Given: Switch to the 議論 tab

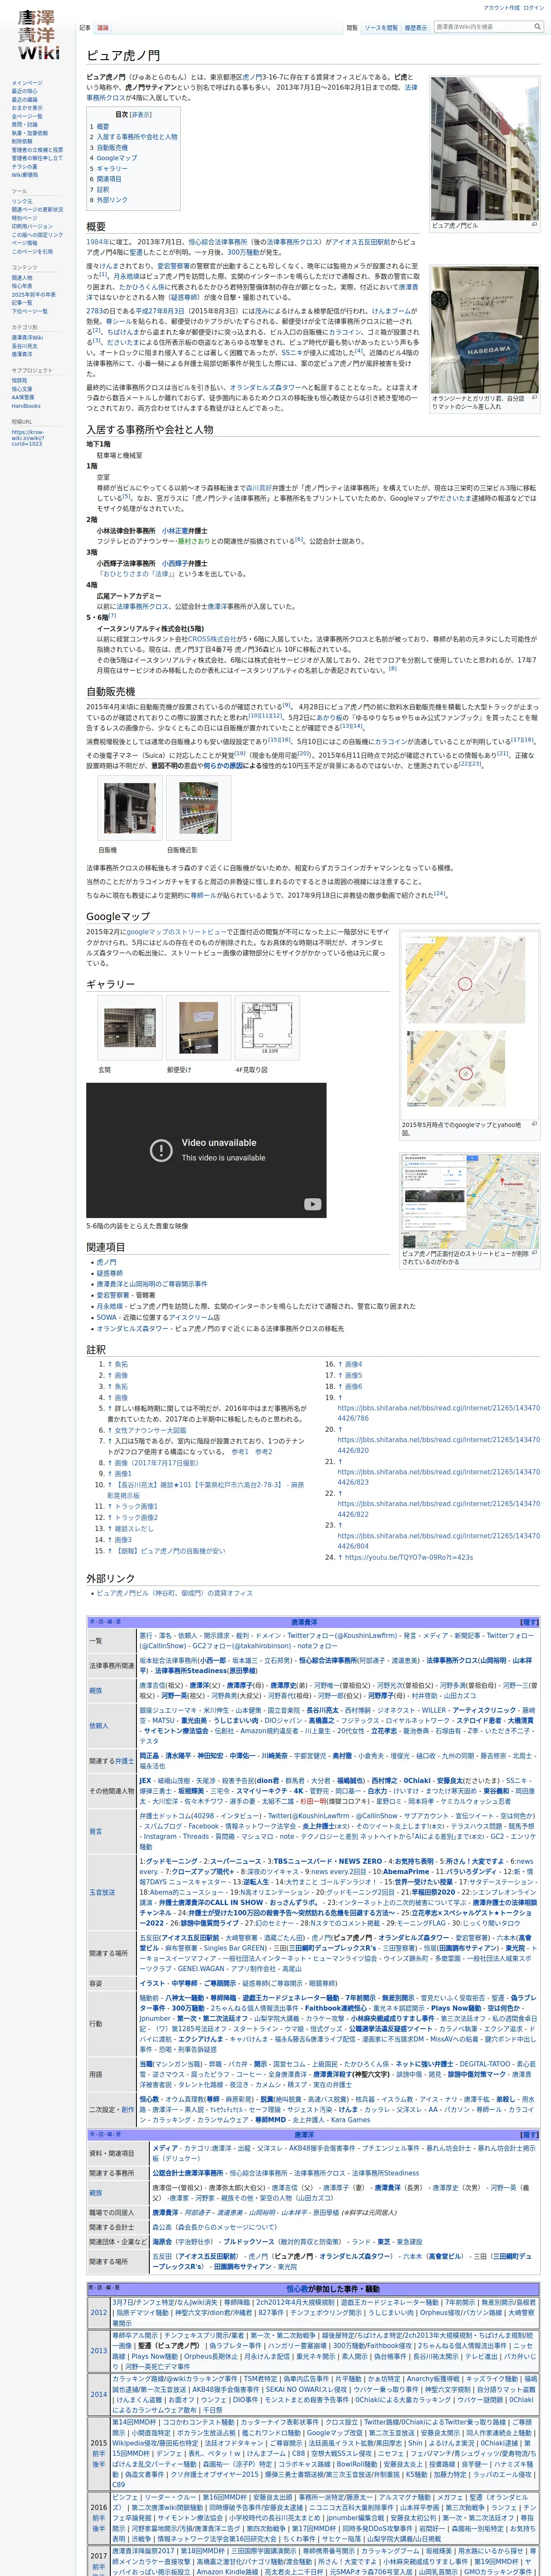Looking at the screenshot, I should 103,28.
